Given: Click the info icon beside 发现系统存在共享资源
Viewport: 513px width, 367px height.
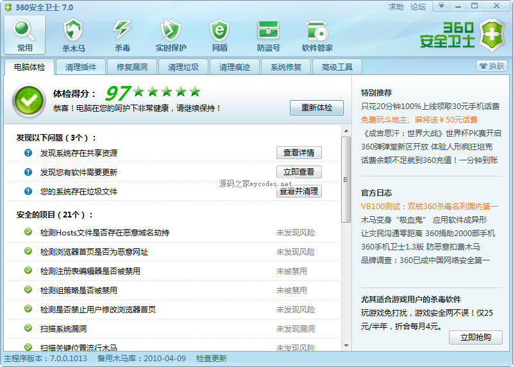Looking at the screenshot, I should pos(28,153).
